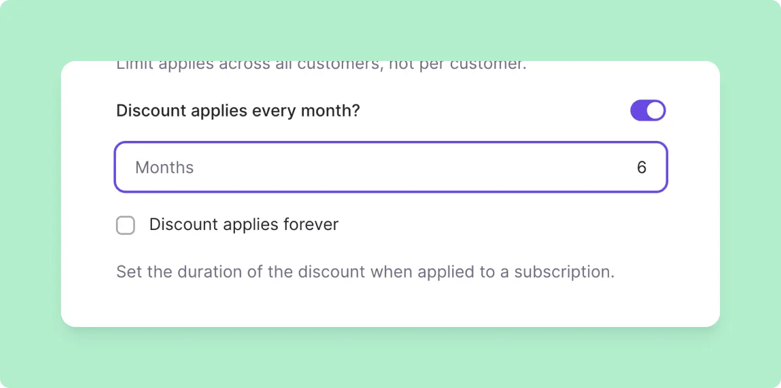The height and width of the screenshot is (388, 781).
Task: Click the circular knob of the toggle switch
Action: 656,110
